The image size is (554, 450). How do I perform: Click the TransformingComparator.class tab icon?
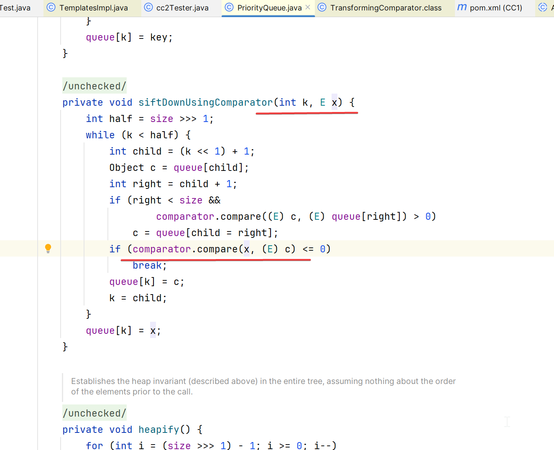[322, 8]
